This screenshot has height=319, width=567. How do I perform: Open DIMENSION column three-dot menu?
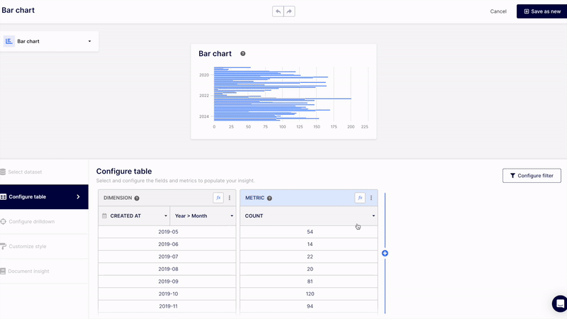coord(229,198)
